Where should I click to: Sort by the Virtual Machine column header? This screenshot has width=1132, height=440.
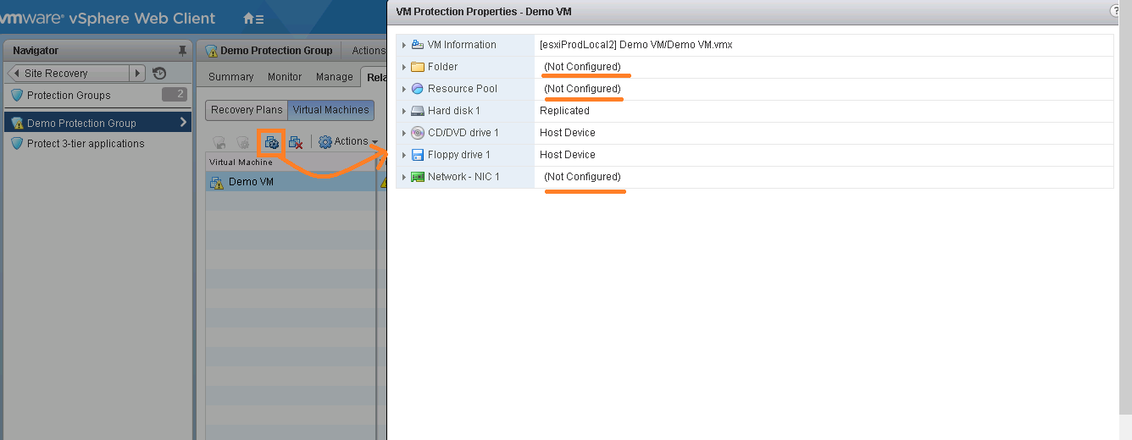(x=290, y=162)
